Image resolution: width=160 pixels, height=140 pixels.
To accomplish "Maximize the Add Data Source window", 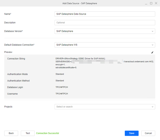I will [x=151, y=3].
